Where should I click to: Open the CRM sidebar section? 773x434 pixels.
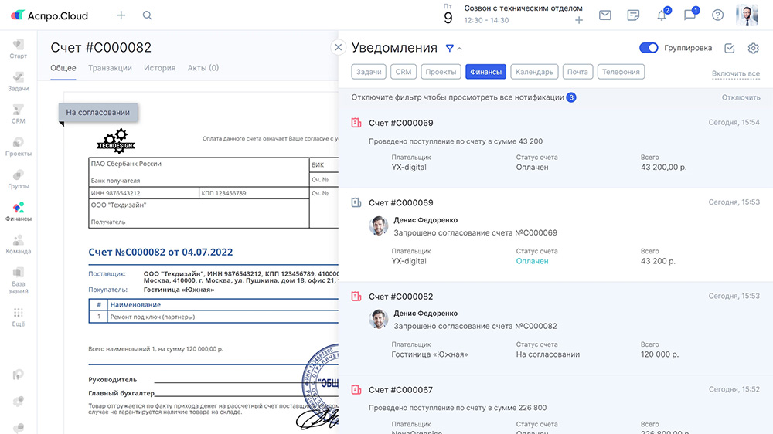[x=19, y=114]
